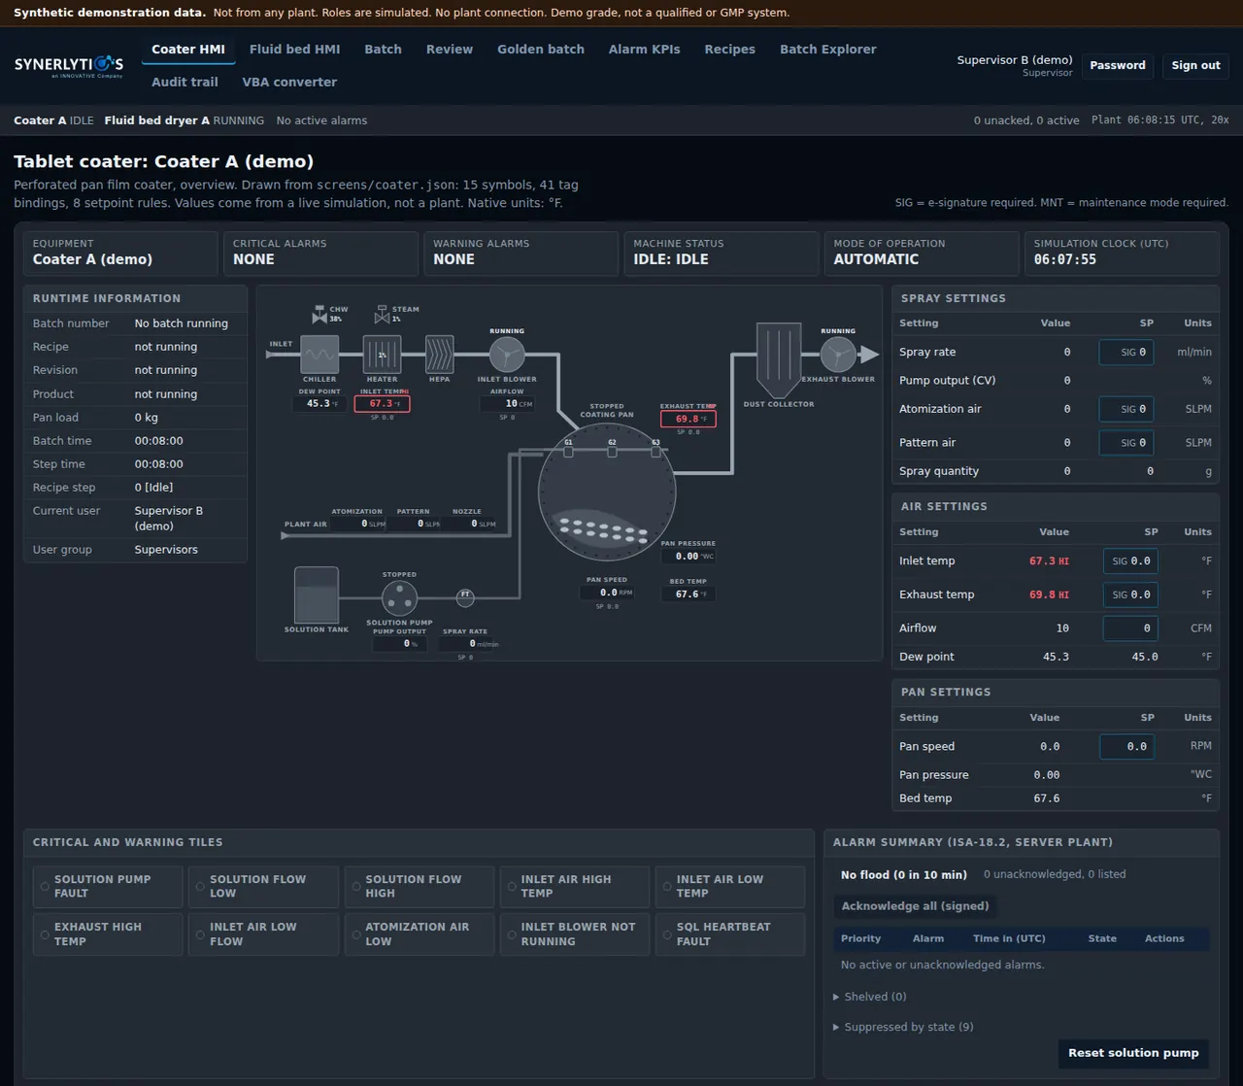The image size is (1243, 1086).
Task: Click the Coating Pan drum graphic
Action: [x=607, y=492]
